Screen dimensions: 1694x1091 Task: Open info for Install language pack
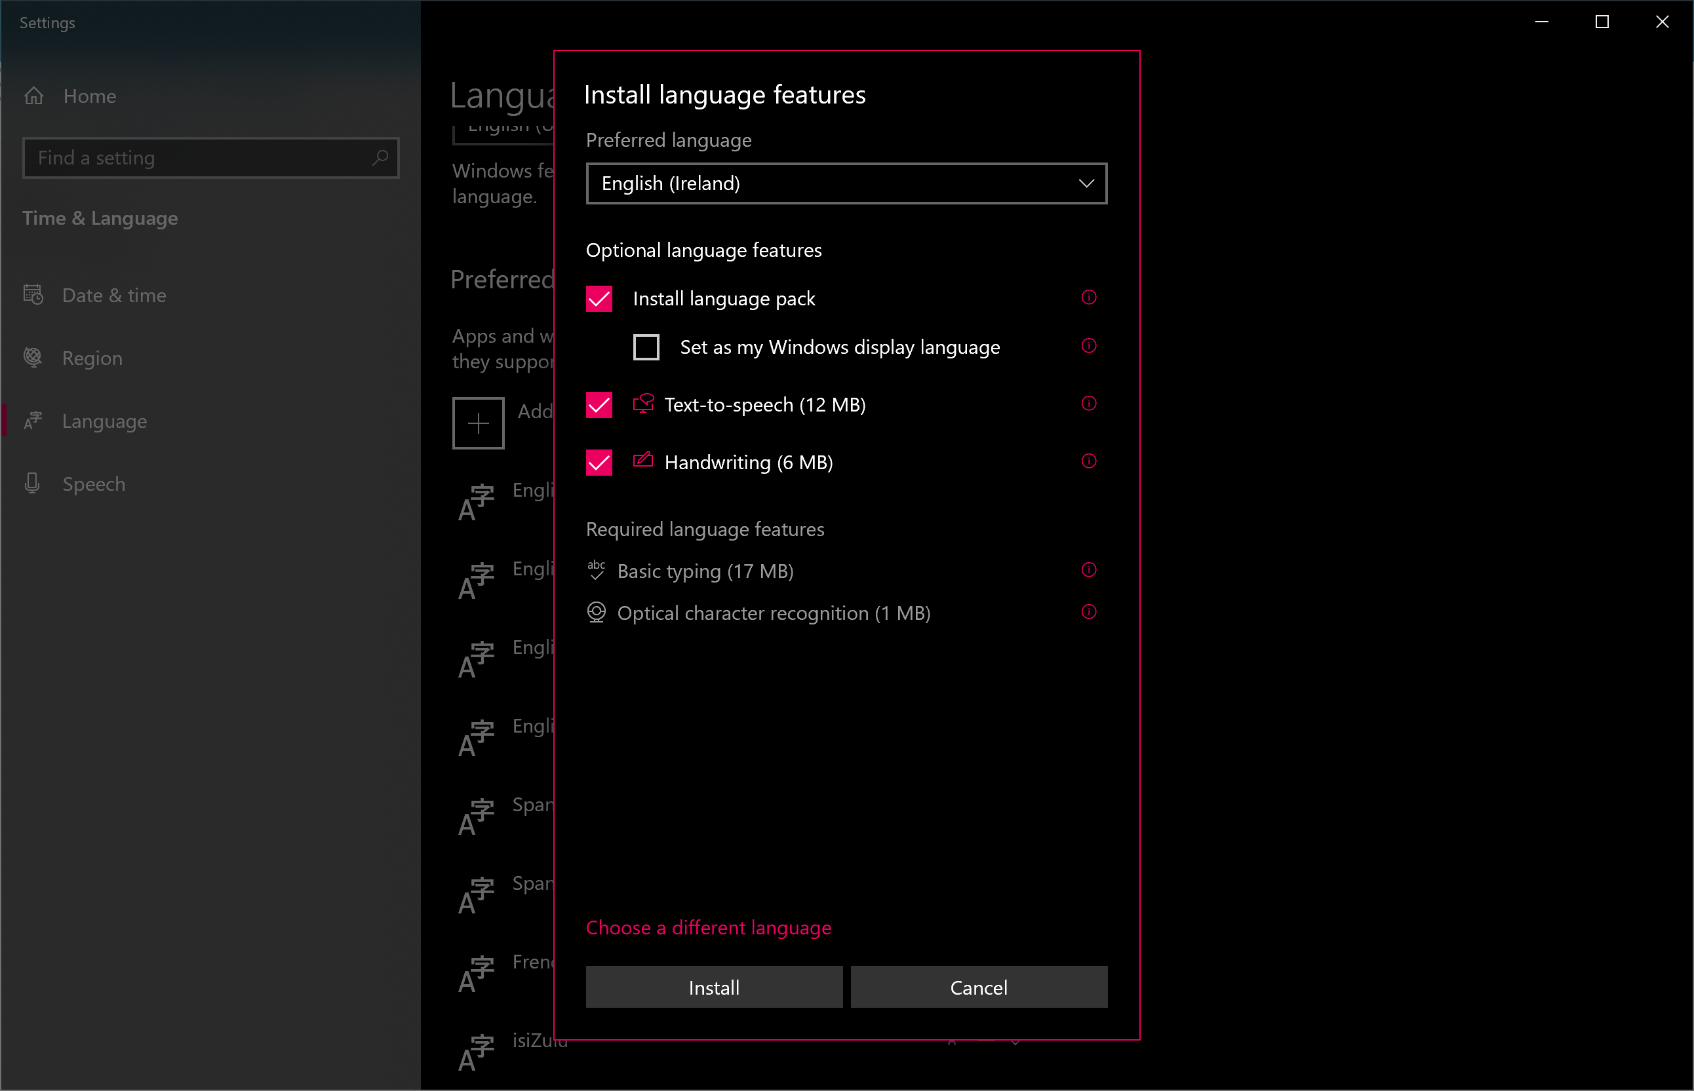[x=1089, y=297]
